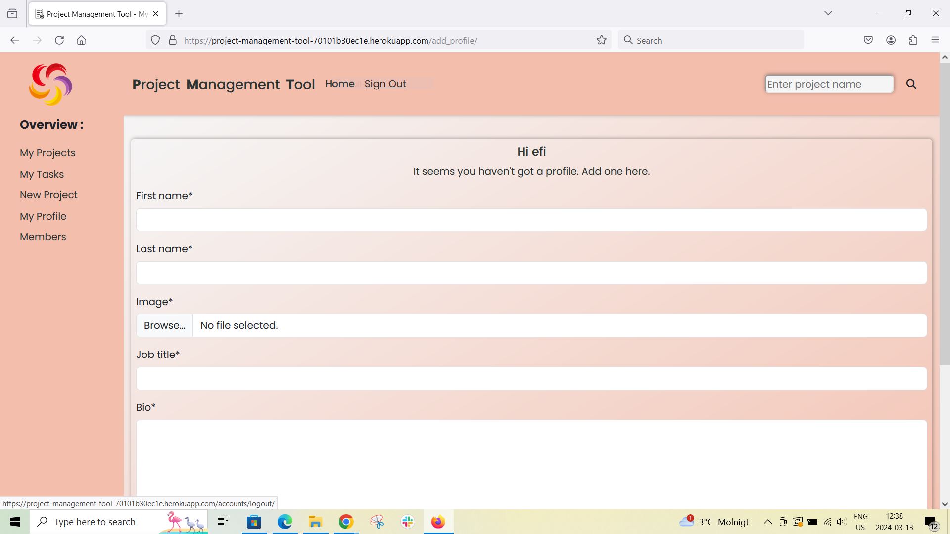This screenshot has height=534, width=950.
Task: Click the vertical scrollbar down arrow
Action: click(945, 504)
